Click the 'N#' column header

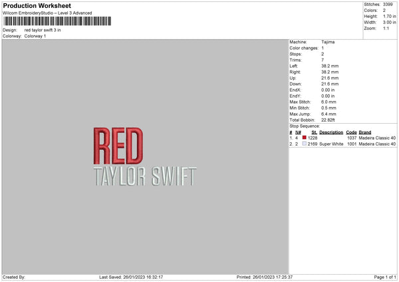pyautogui.click(x=298, y=132)
